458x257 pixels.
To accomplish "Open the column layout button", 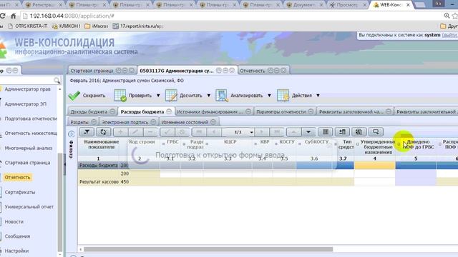I will point(326,132).
